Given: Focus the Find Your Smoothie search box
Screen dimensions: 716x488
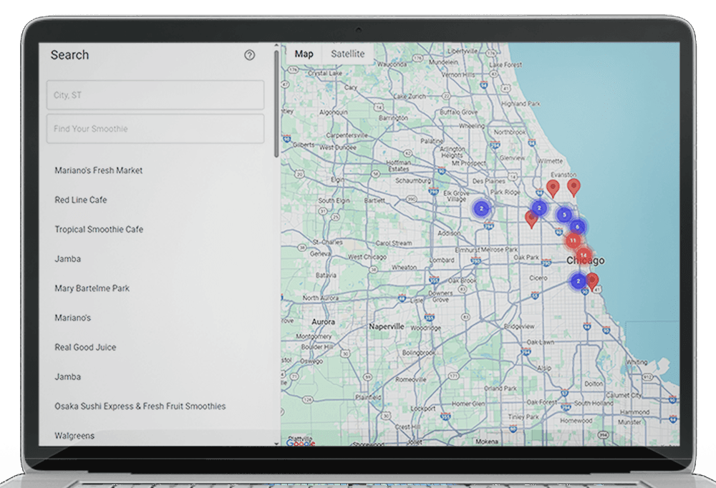Looking at the screenshot, I should coord(155,129).
